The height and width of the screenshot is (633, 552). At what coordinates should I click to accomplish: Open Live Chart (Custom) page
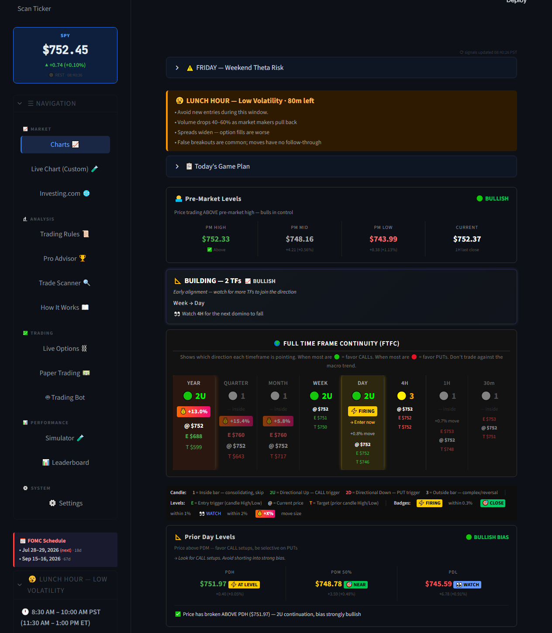(65, 169)
